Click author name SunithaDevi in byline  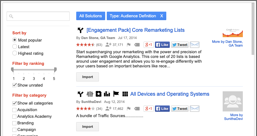tap(91, 102)
